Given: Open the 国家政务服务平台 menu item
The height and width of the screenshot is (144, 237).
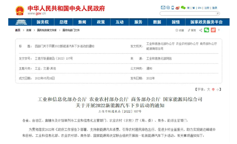Looking at the screenshot, I should (207, 22).
